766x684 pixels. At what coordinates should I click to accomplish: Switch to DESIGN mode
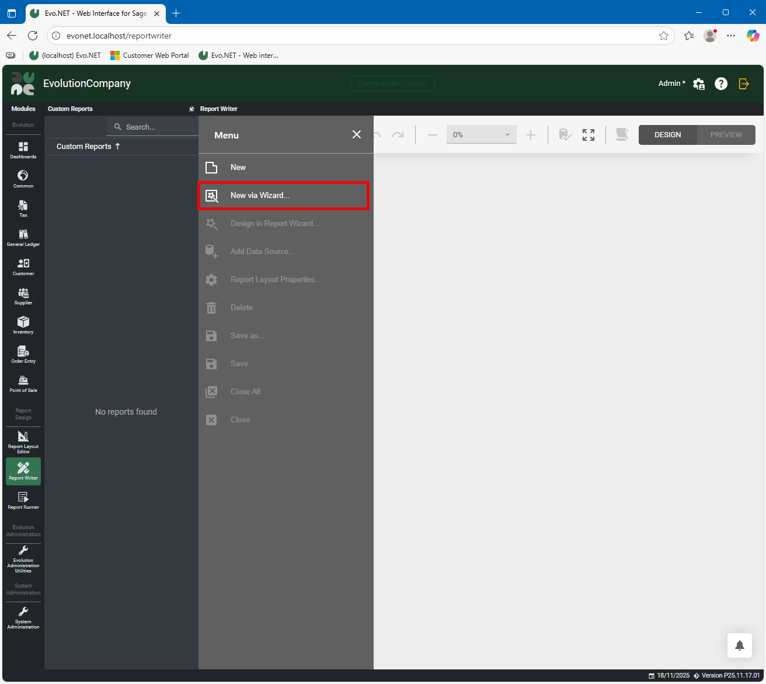coord(667,135)
